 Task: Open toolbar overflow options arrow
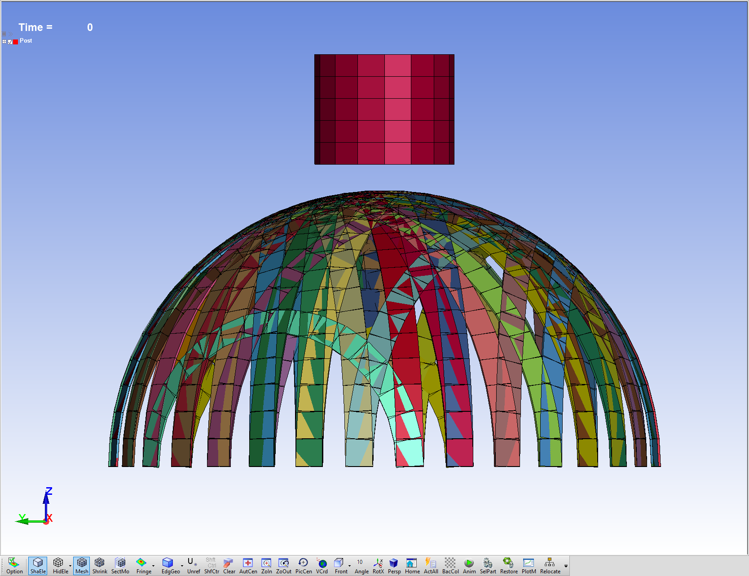pos(566,566)
